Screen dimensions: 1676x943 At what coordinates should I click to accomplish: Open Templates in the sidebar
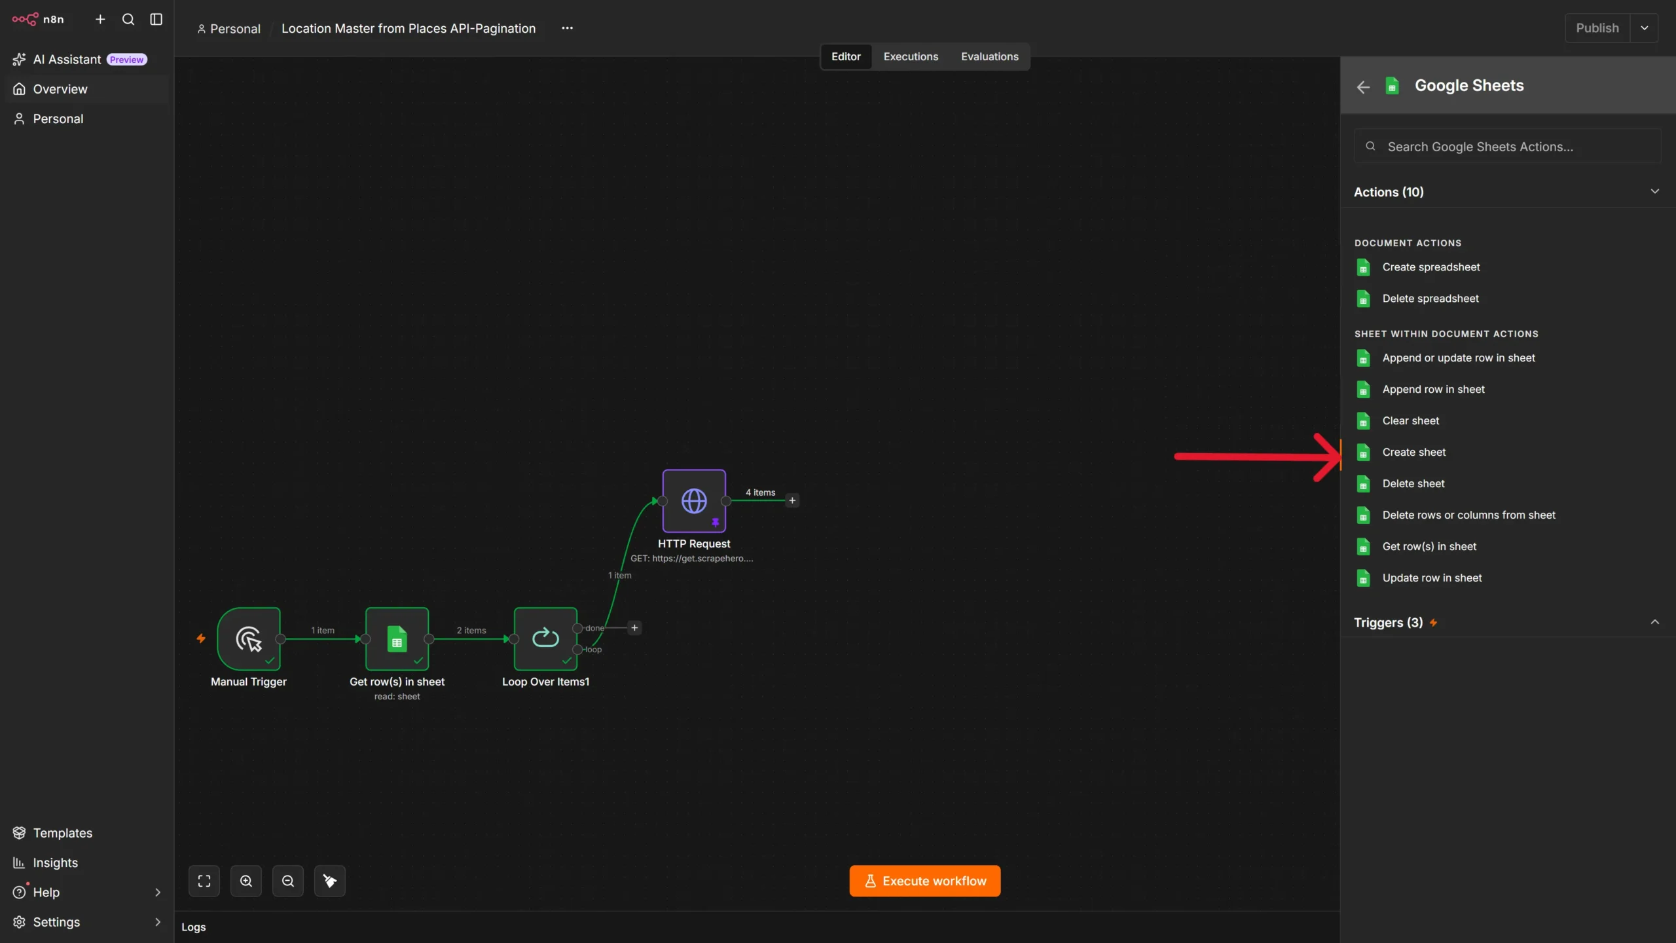[86, 832]
